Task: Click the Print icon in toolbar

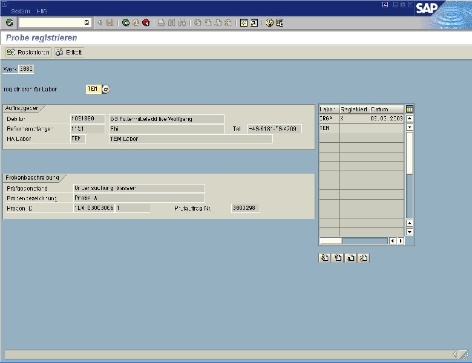Action: click(162, 22)
